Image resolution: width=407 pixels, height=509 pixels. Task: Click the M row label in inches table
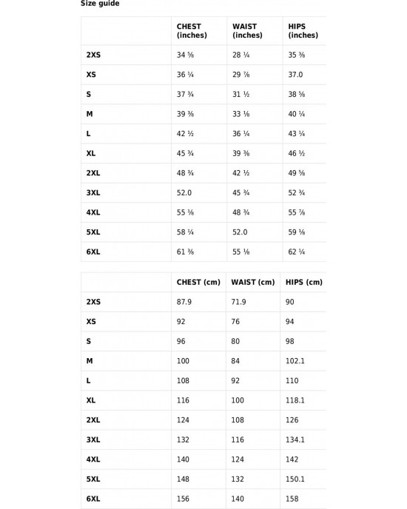click(90, 114)
